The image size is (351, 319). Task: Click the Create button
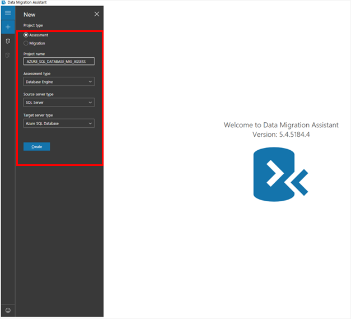click(x=37, y=147)
